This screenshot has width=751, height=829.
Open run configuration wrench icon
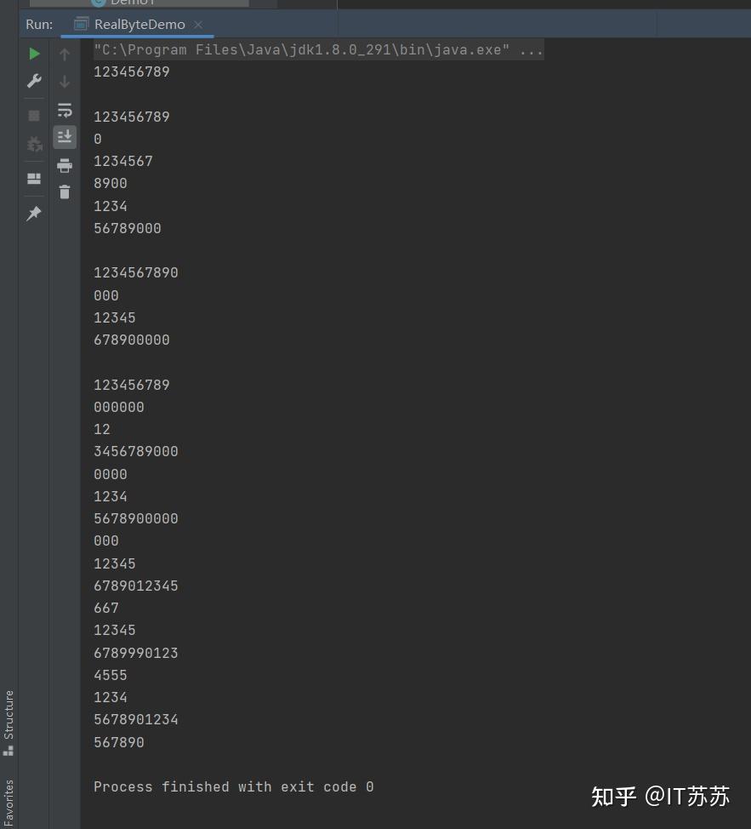34,81
